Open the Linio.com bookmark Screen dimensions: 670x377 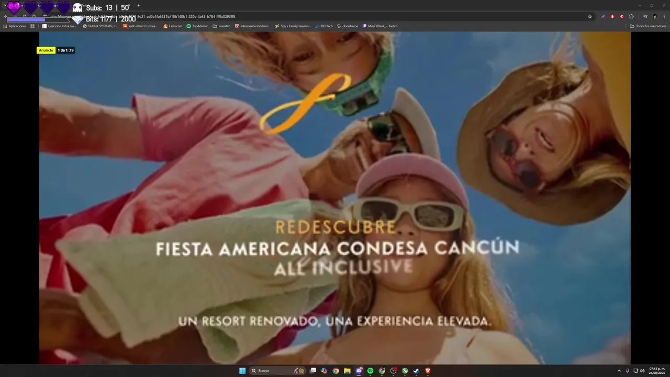point(173,26)
